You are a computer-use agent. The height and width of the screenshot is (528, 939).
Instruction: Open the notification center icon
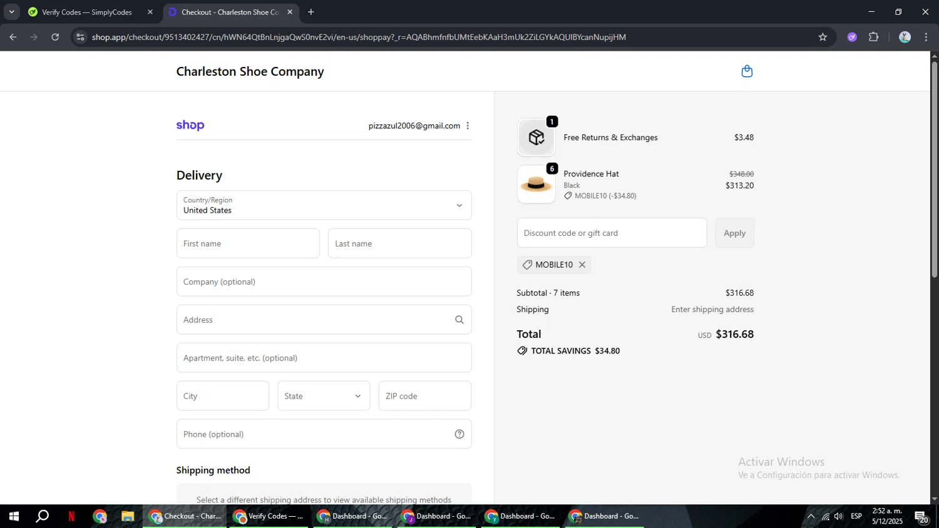(x=921, y=517)
